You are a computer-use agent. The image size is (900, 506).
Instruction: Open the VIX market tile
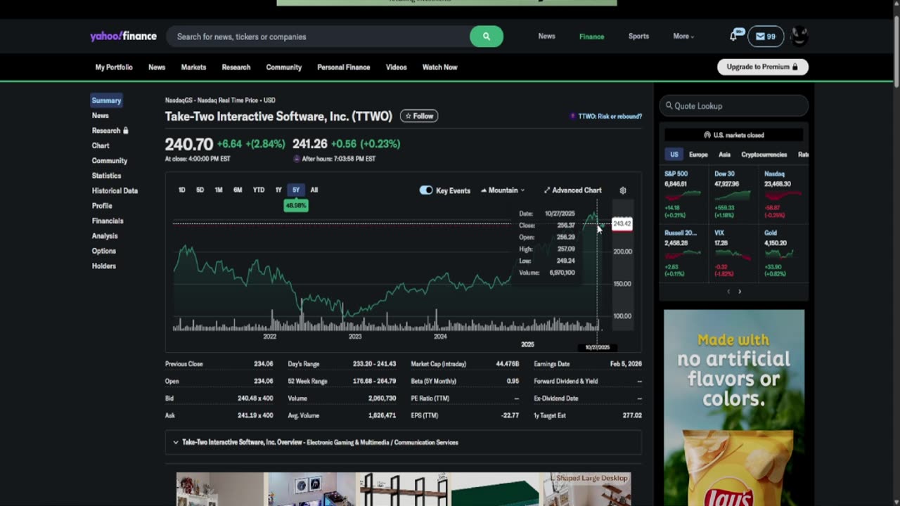click(x=733, y=254)
